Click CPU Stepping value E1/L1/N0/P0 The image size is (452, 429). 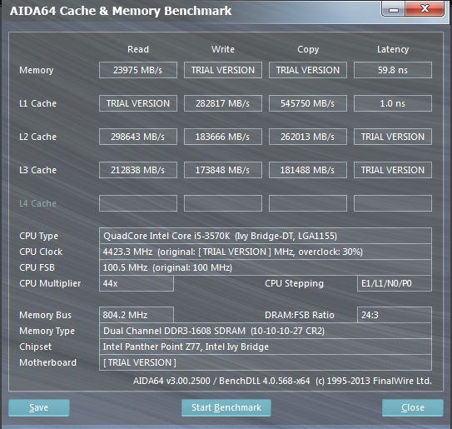pos(395,283)
